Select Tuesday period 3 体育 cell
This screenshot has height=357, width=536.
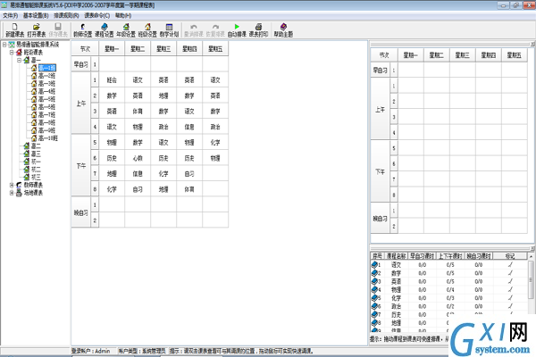pyautogui.click(x=138, y=111)
